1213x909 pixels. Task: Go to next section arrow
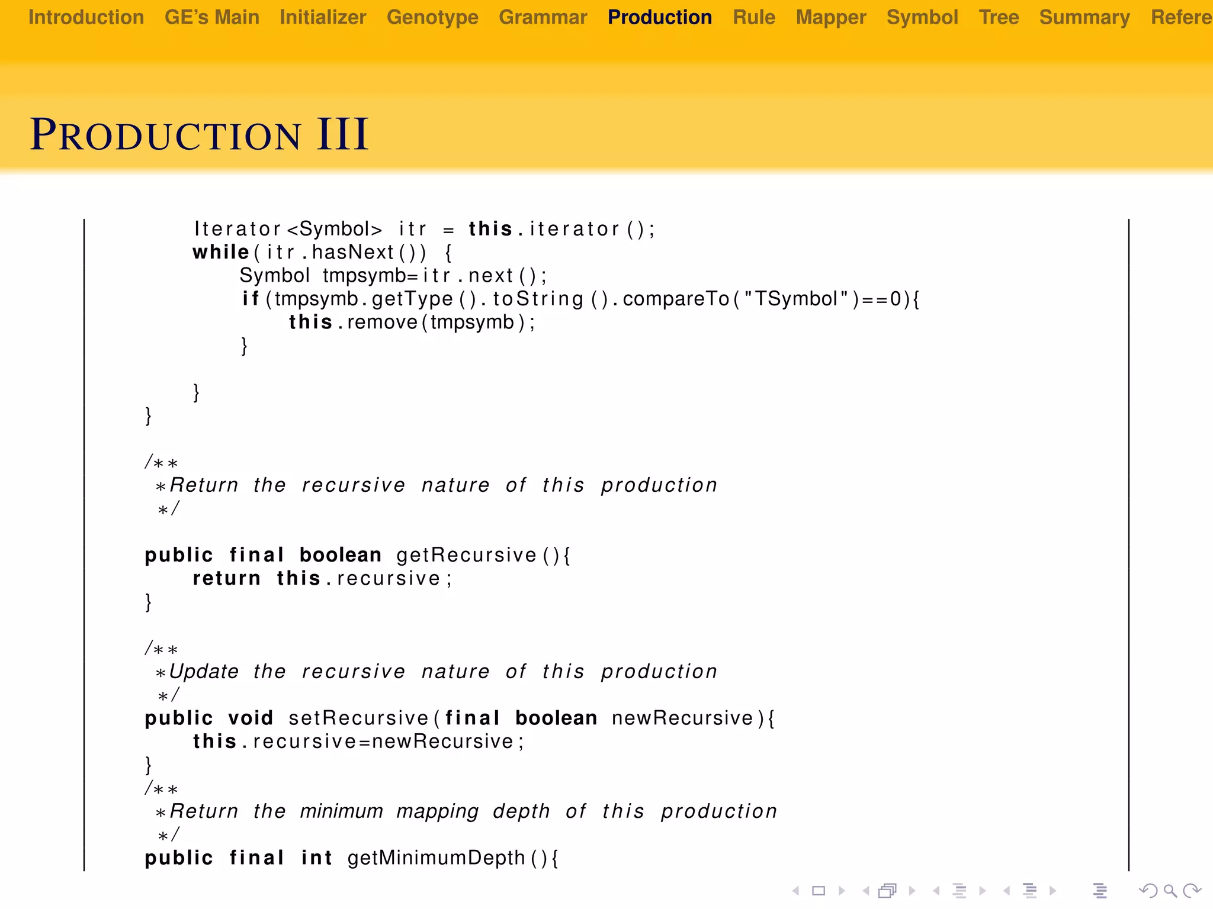tap(1052, 891)
